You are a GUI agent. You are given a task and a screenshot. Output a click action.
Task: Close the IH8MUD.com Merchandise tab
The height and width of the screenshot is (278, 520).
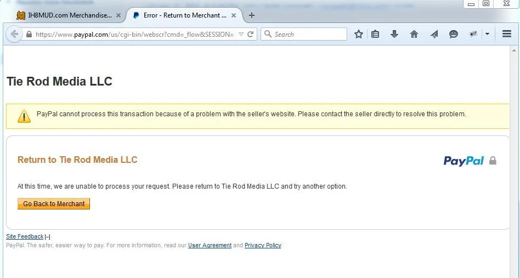(x=118, y=15)
